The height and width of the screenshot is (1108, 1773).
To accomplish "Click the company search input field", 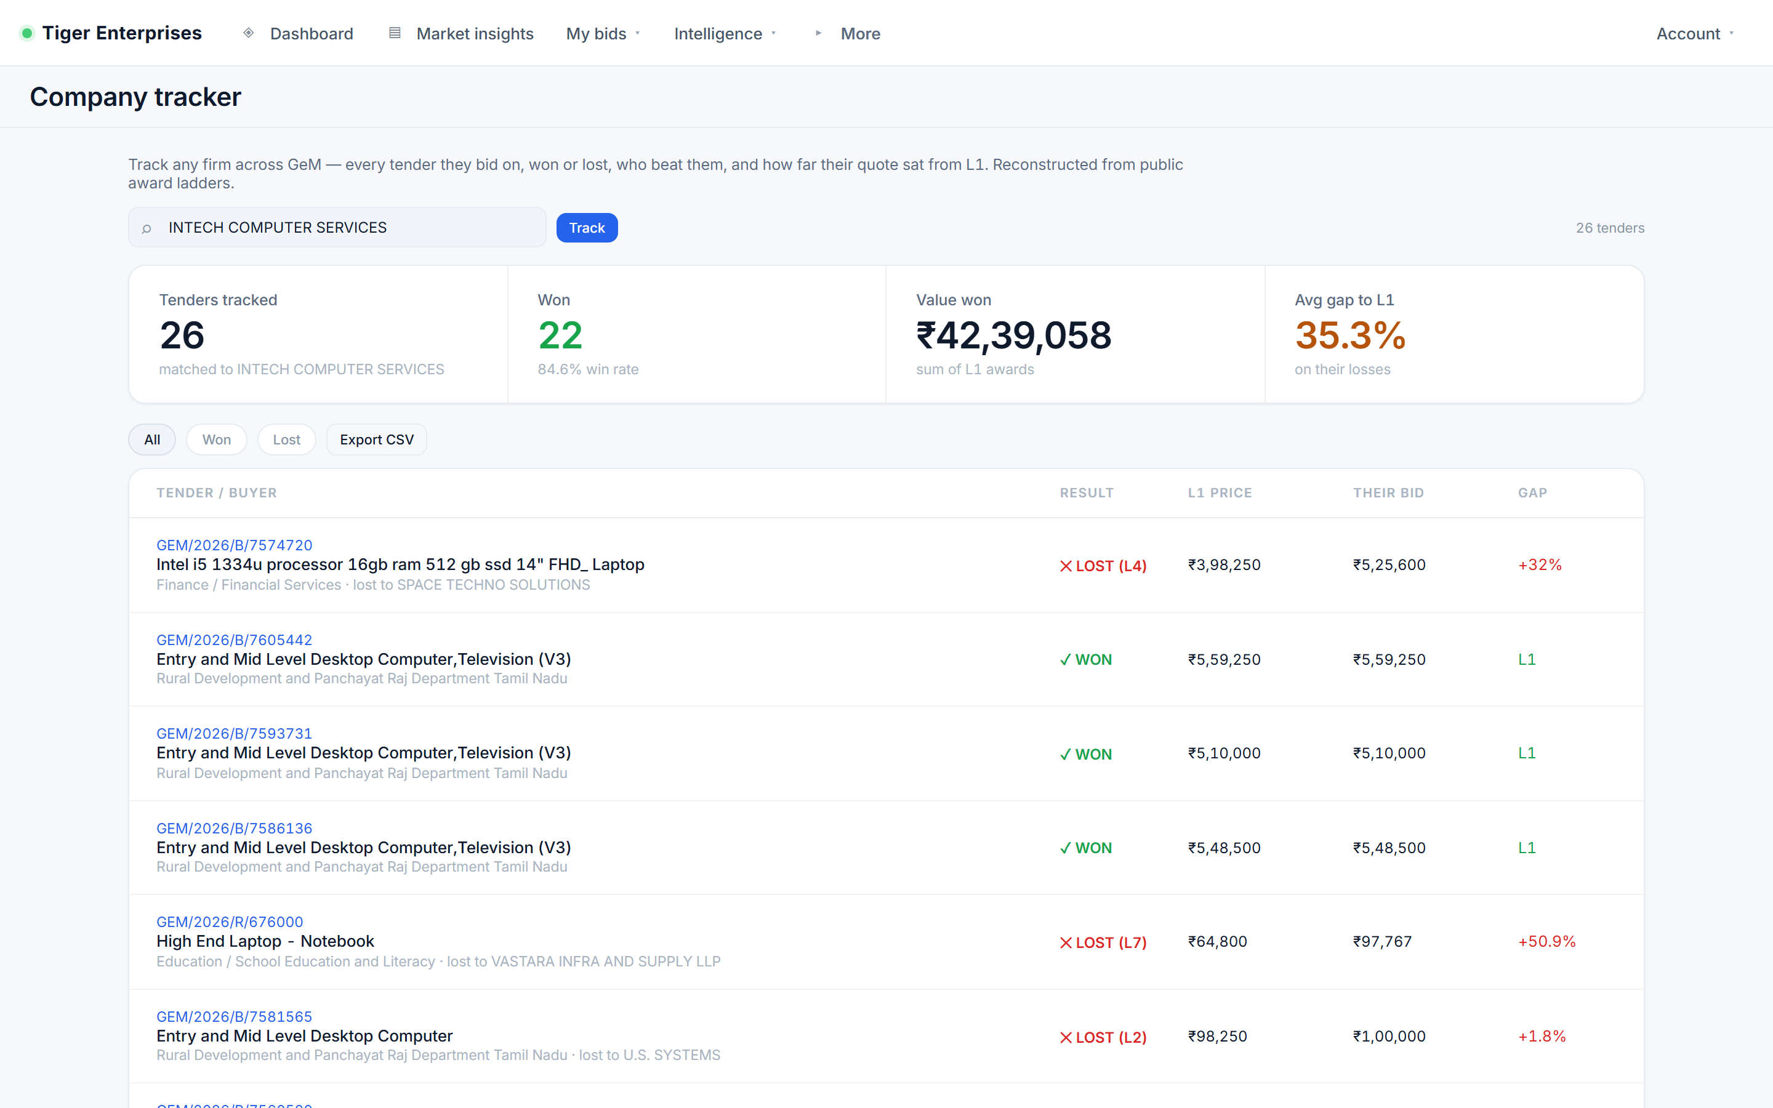I will (x=337, y=227).
